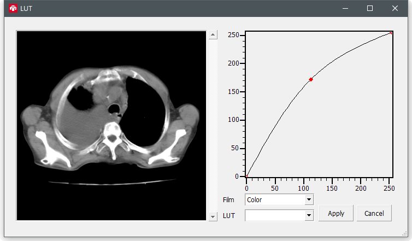Click the resize grip in the window corner
The width and height of the screenshot is (412, 241).
(405, 234)
